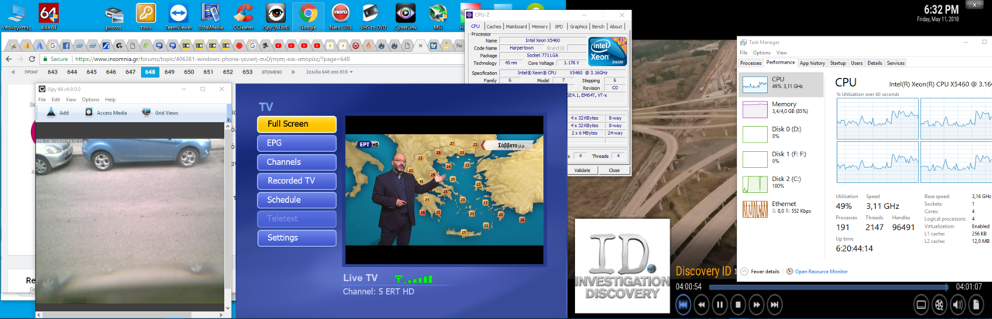The image size is (992, 319).
Task: Launch Nero 2015 from the desktop
Action: click(x=341, y=15)
